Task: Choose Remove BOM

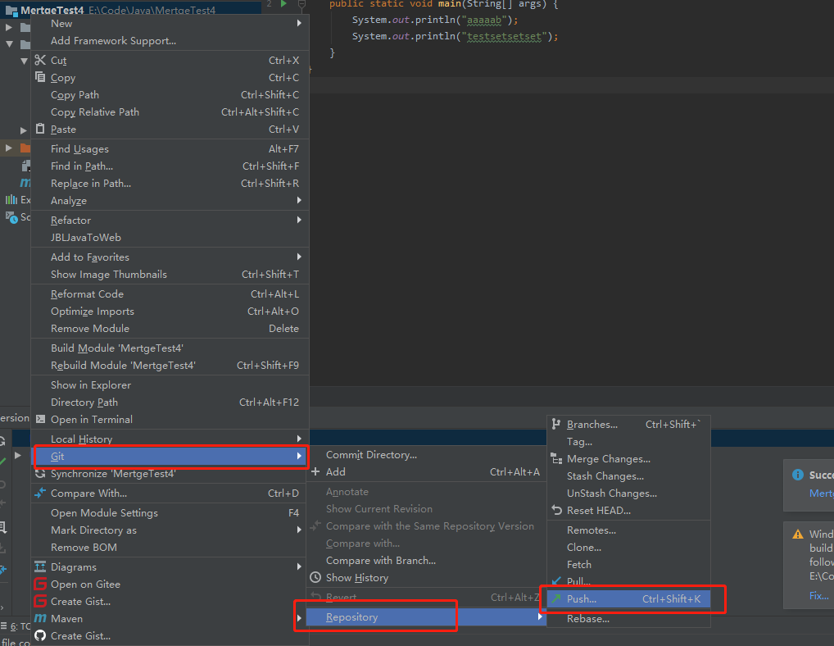Action: 170,548
